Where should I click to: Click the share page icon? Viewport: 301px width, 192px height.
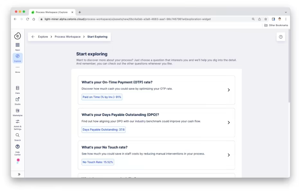click(259, 19)
